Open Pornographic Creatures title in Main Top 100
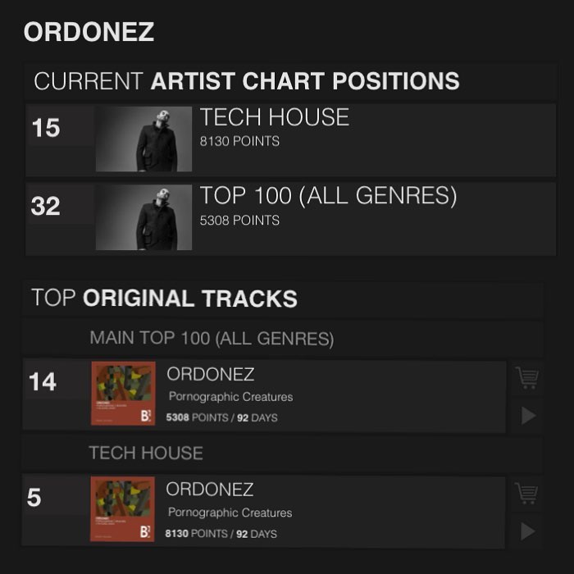The width and height of the screenshot is (574, 574). click(x=230, y=397)
